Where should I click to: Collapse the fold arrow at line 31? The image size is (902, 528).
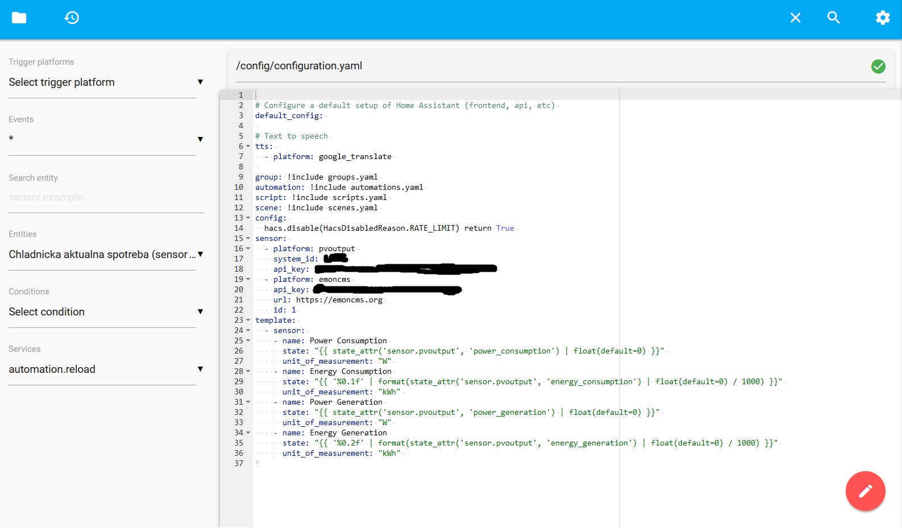tap(248, 402)
